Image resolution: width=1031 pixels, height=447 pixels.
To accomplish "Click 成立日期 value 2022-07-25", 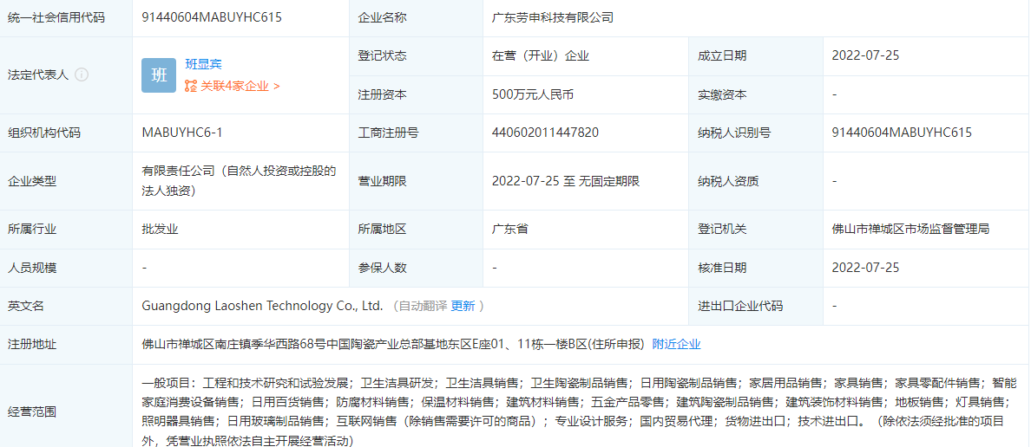I will pyautogui.click(x=865, y=55).
